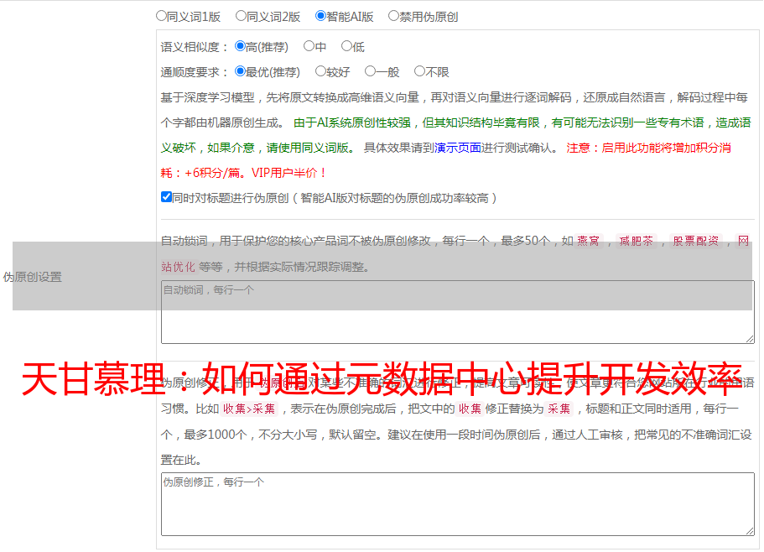
Task: Set 通顺度要求 to 较好
Action: 320,71
